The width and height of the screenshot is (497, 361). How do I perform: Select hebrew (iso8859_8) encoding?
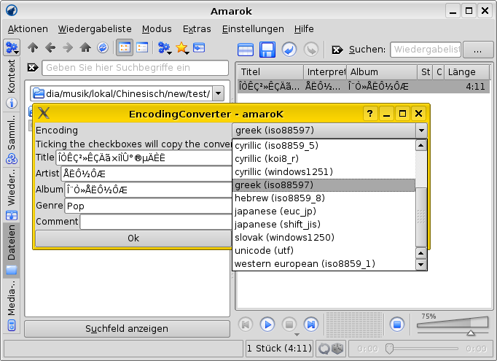324,198
